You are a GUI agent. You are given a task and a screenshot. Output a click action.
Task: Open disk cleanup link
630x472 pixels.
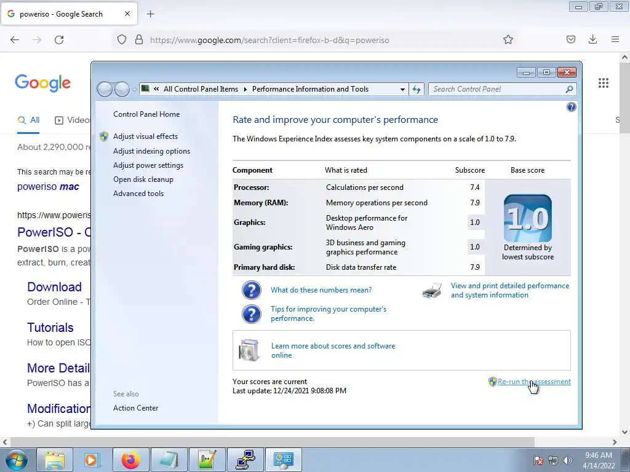pos(143,179)
